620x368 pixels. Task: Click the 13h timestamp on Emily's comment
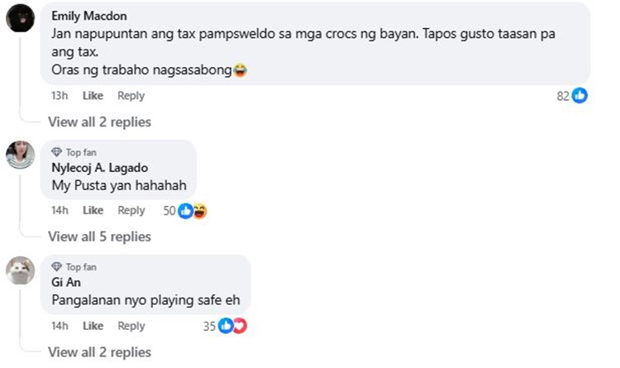(60, 96)
